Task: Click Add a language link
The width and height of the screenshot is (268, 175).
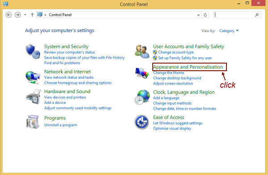Action: click(x=166, y=98)
